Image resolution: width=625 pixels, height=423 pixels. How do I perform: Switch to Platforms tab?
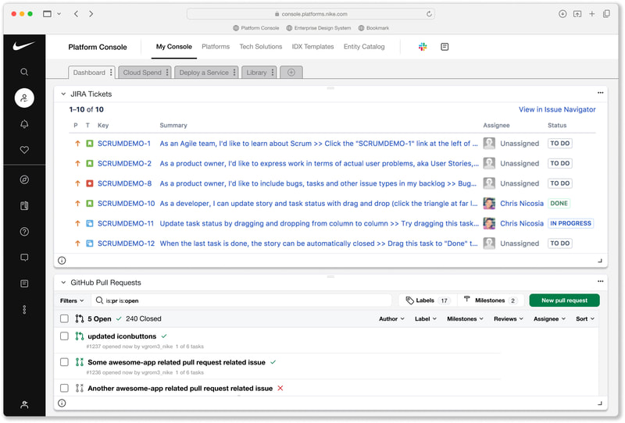click(x=216, y=47)
